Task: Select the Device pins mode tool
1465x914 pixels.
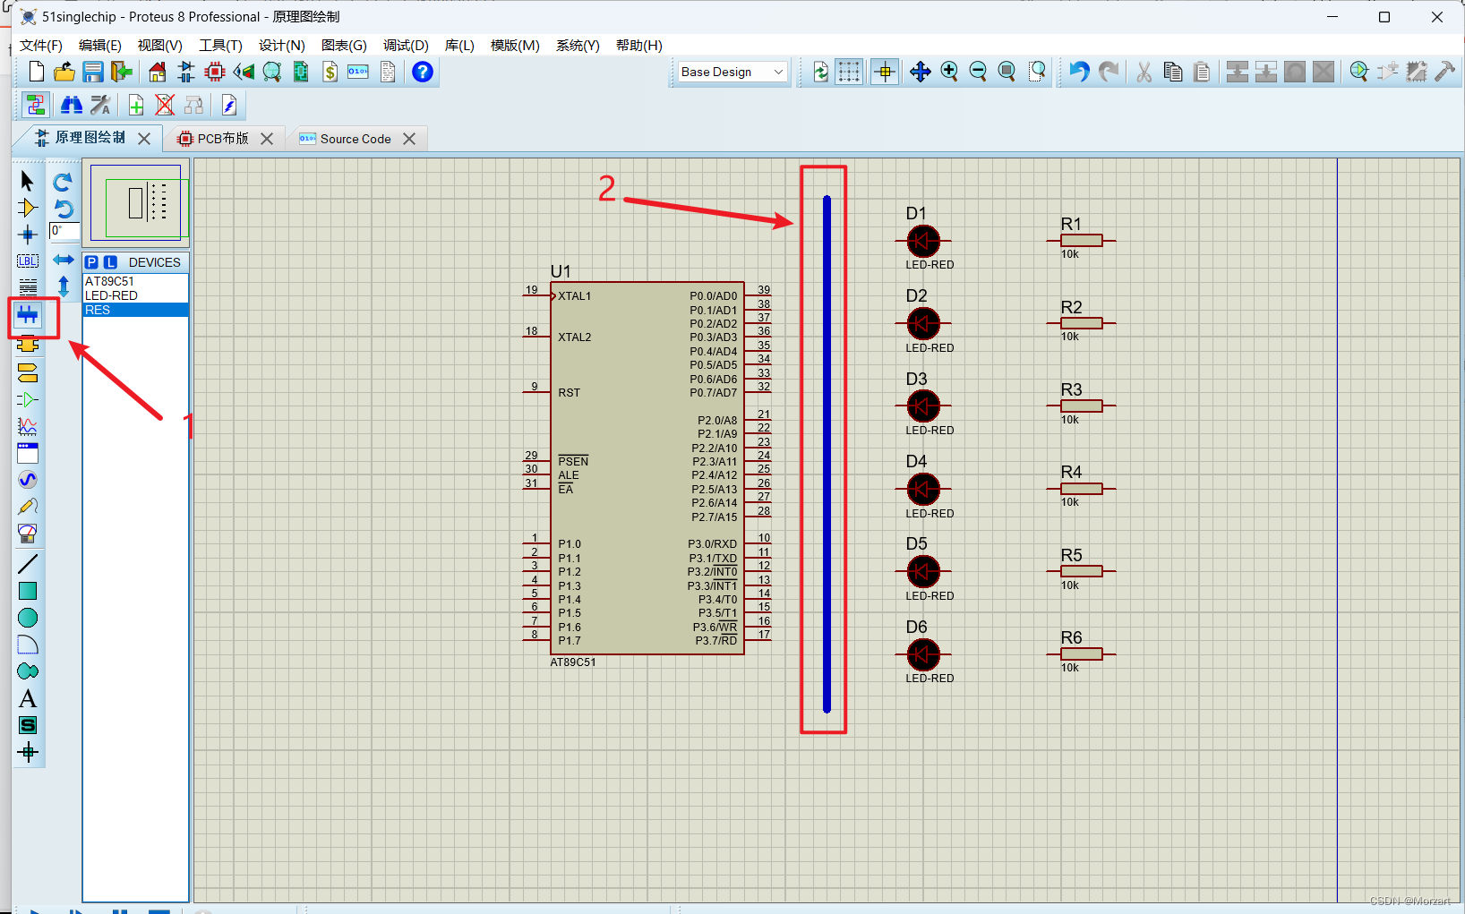Action: pyautogui.click(x=27, y=399)
